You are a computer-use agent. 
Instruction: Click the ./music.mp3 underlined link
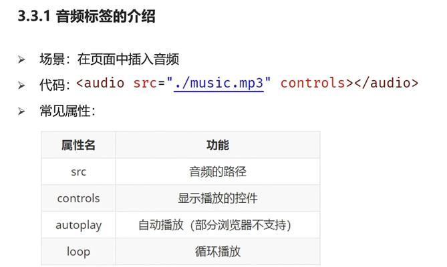point(218,84)
